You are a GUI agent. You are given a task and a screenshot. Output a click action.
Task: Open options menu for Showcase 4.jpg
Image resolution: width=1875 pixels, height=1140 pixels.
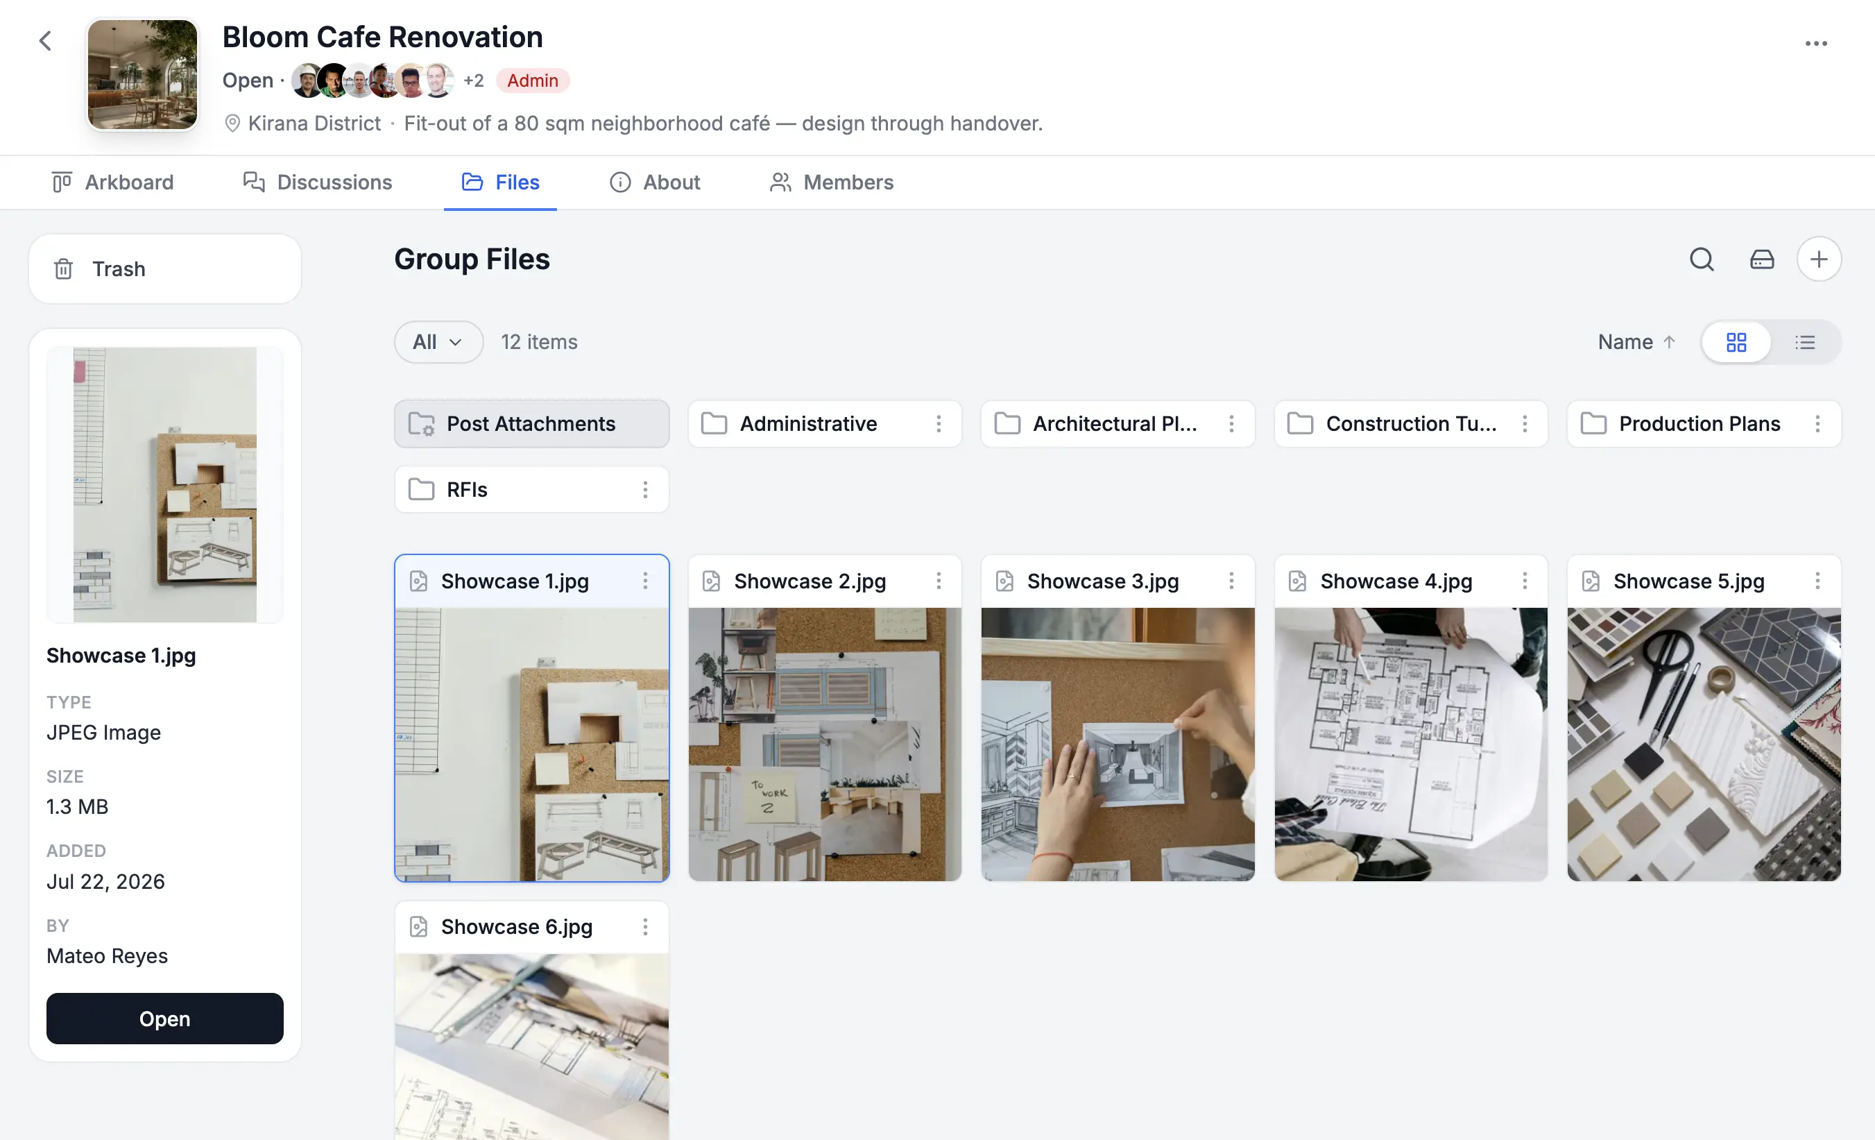[1524, 581]
